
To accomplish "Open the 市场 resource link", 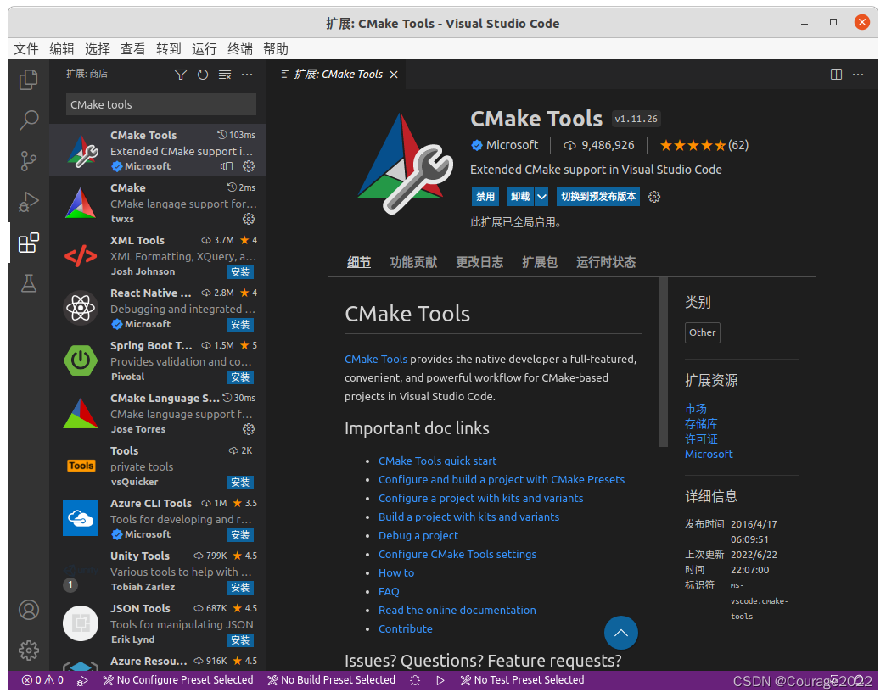I will point(696,408).
